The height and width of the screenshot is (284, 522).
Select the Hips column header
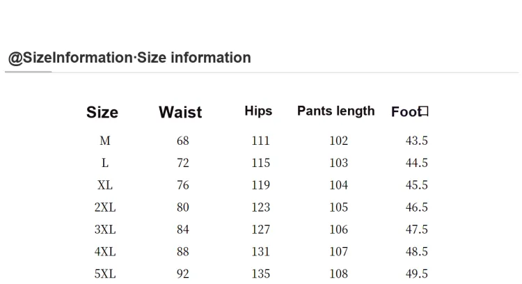[258, 111]
